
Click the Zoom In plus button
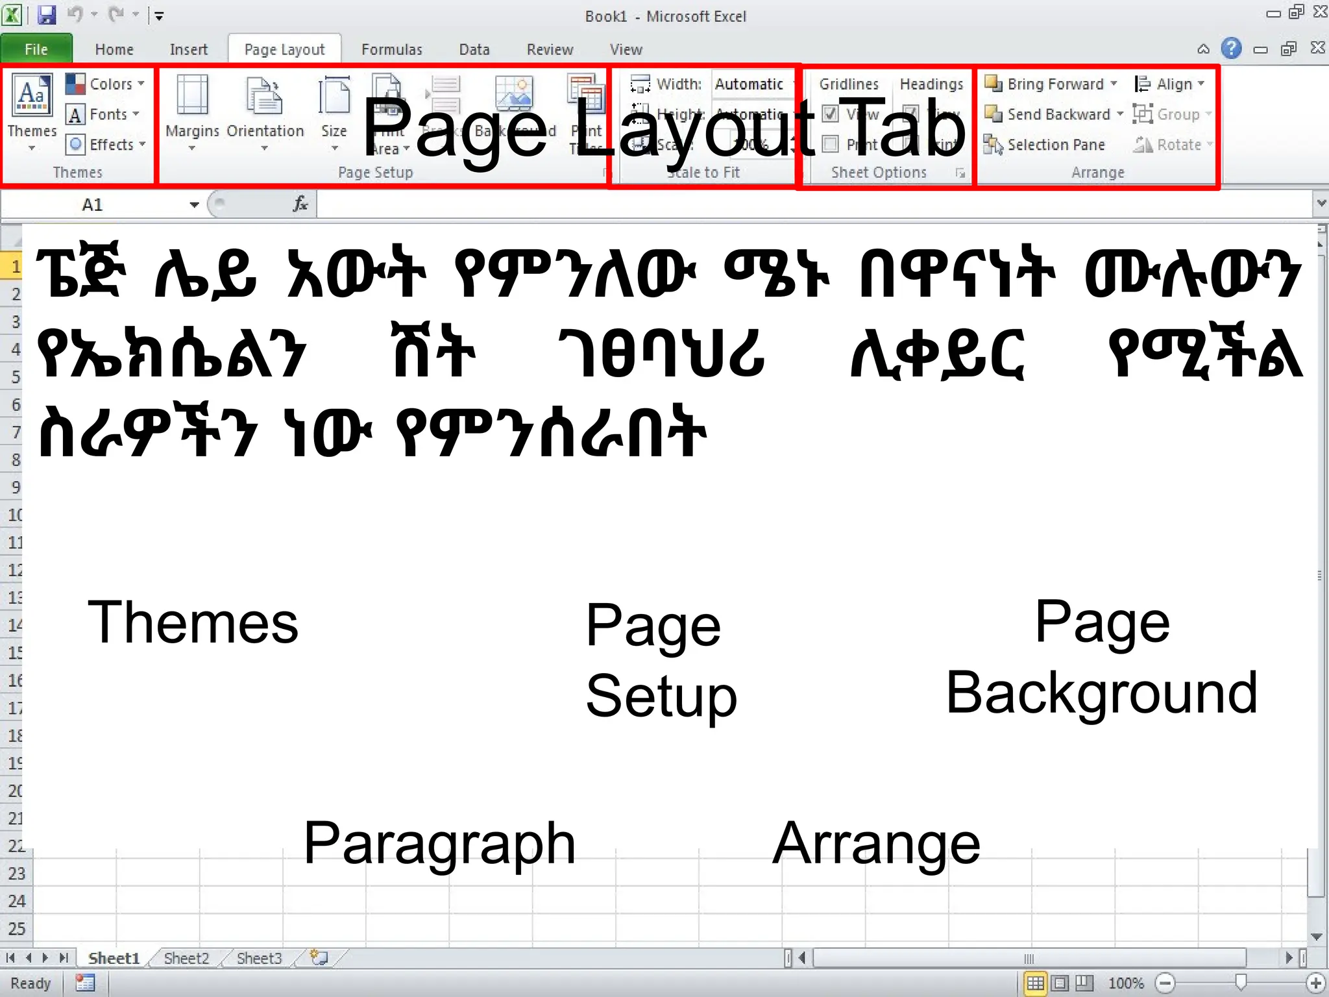pyautogui.click(x=1317, y=983)
